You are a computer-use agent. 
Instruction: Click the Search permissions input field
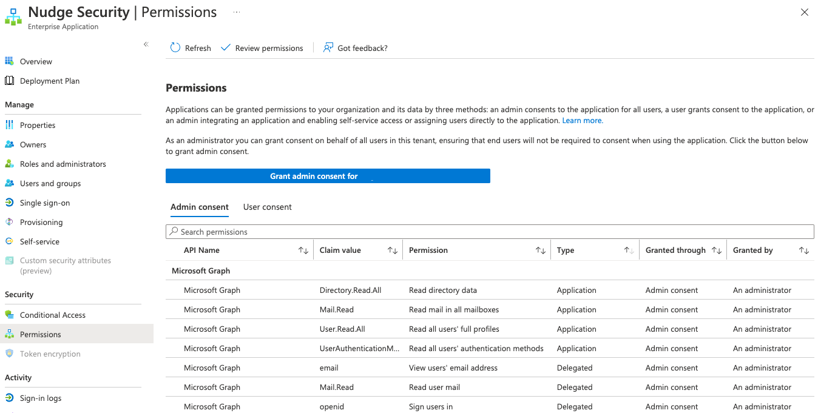pyautogui.click(x=489, y=232)
